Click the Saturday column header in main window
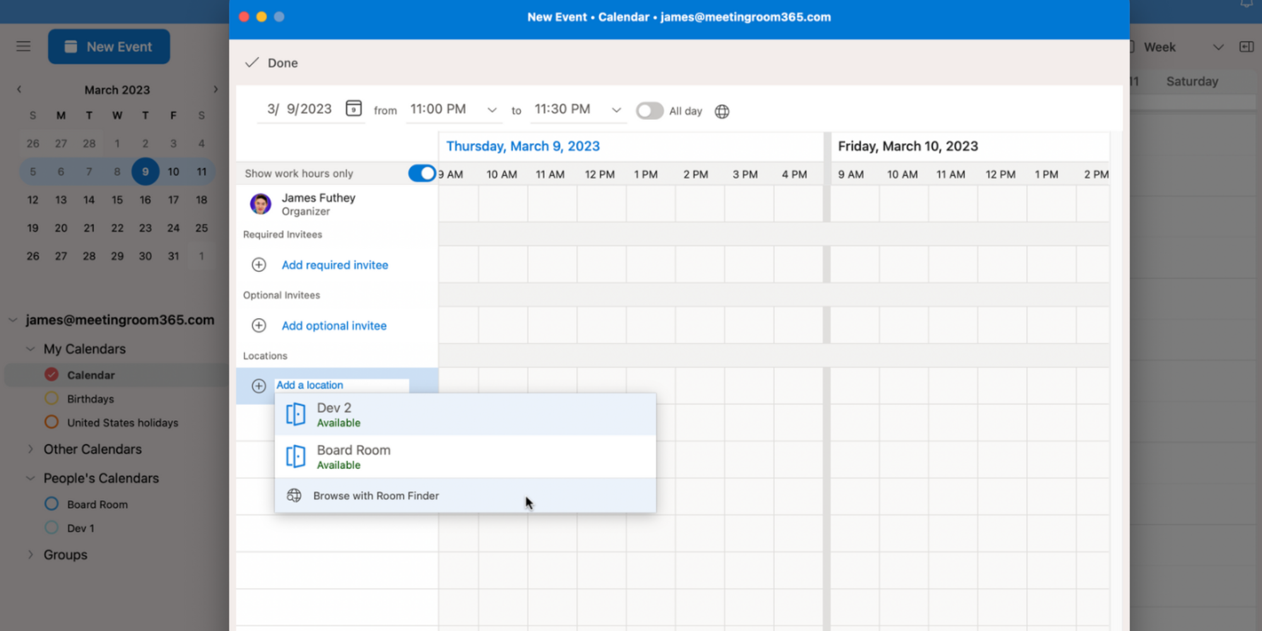Screen dimensions: 1262x631 pos(1192,81)
